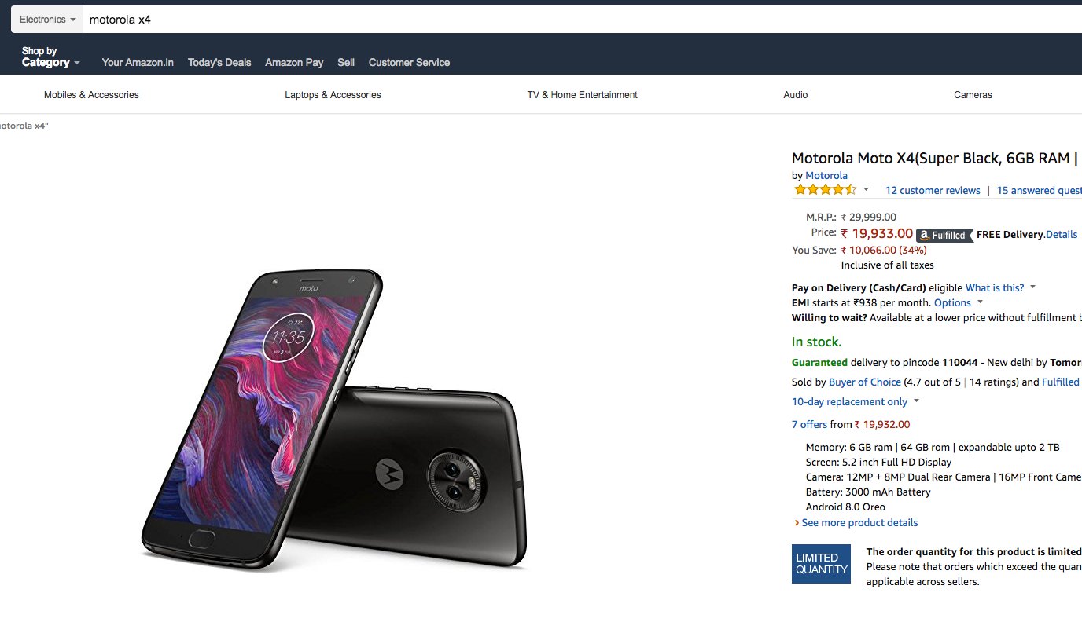View the 7 offers link

tap(809, 425)
